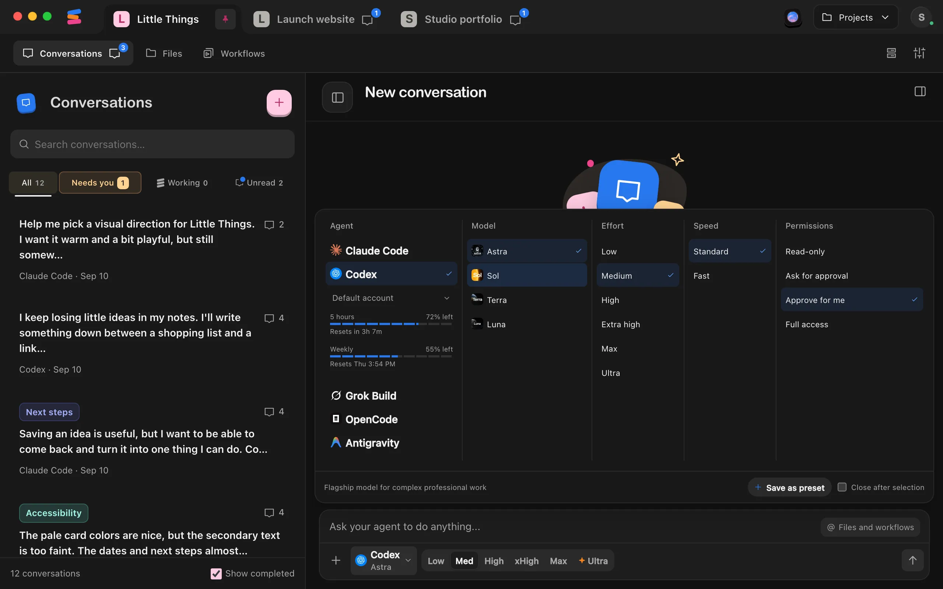
Task: Enable Close after selection checkbox
Action: click(x=842, y=487)
